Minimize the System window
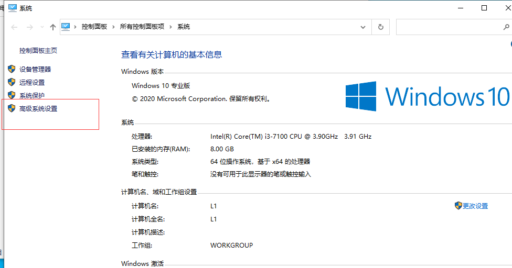Screen dimensions: 512x268 click(x=461, y=8)
